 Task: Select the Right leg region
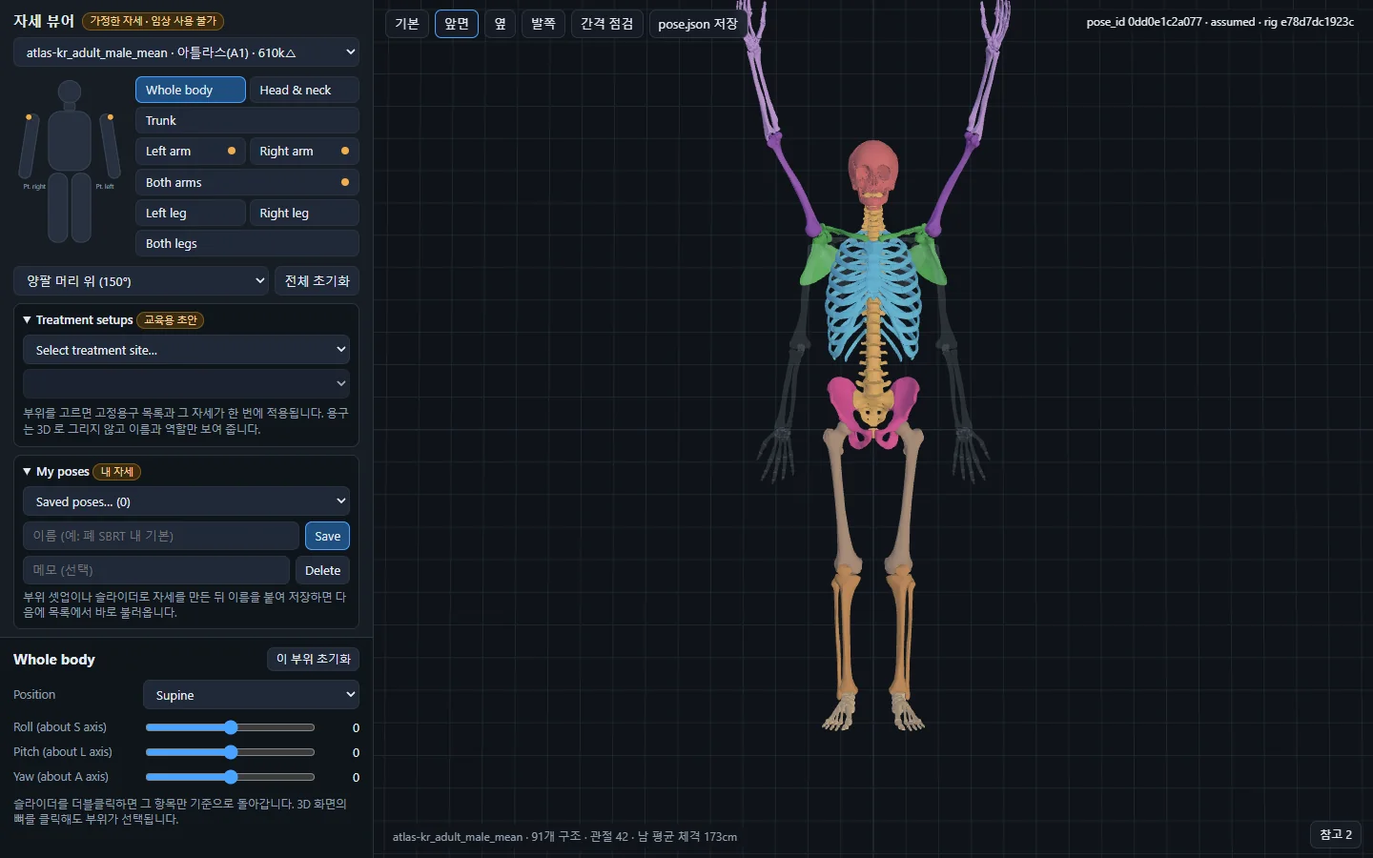coord(304,213)
